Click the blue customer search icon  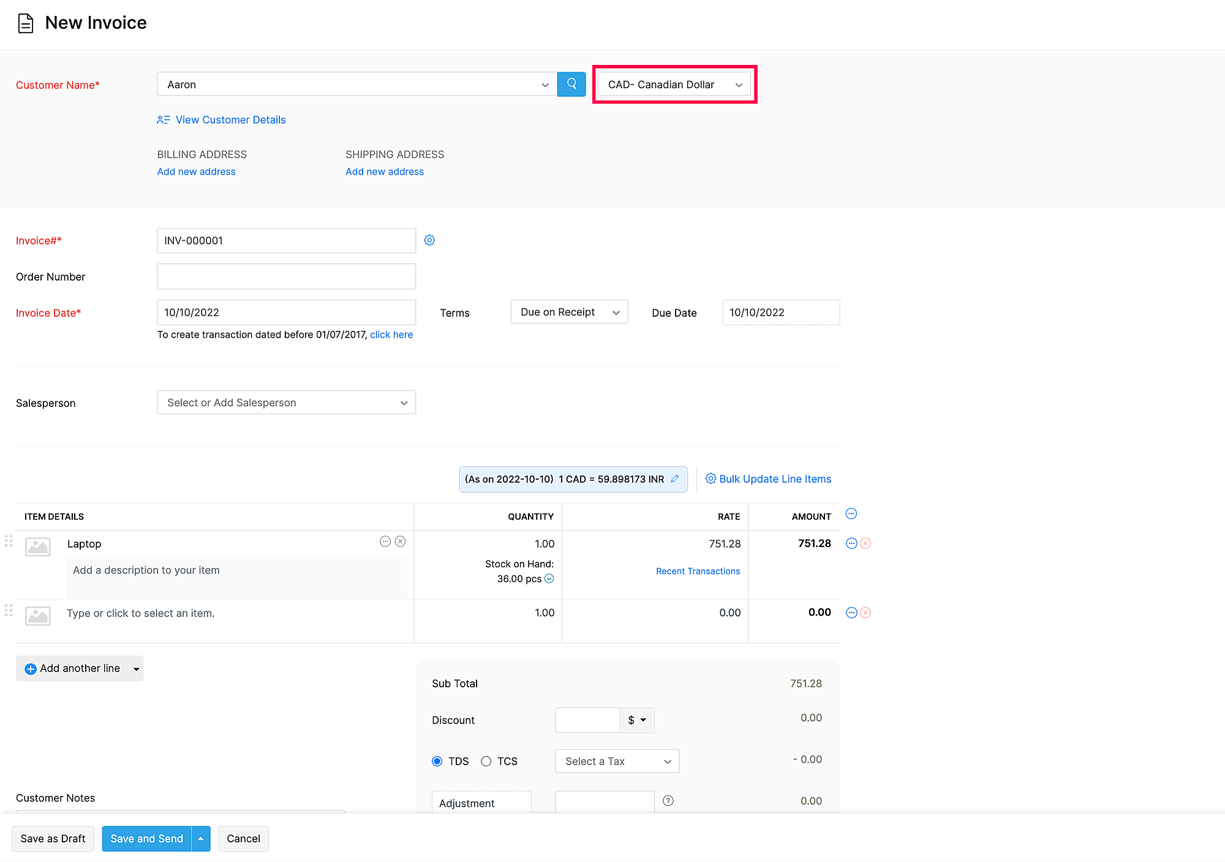571,84
